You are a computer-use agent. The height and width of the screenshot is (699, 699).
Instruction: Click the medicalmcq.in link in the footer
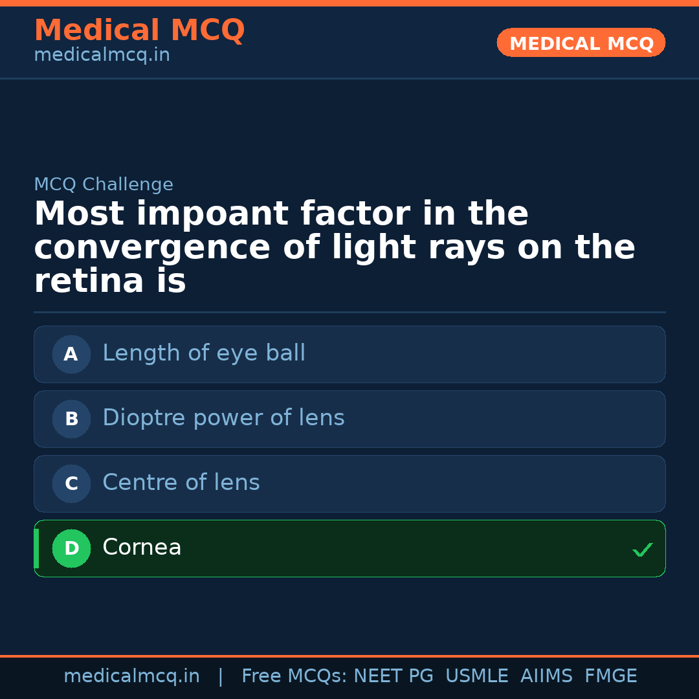[131, 676]
